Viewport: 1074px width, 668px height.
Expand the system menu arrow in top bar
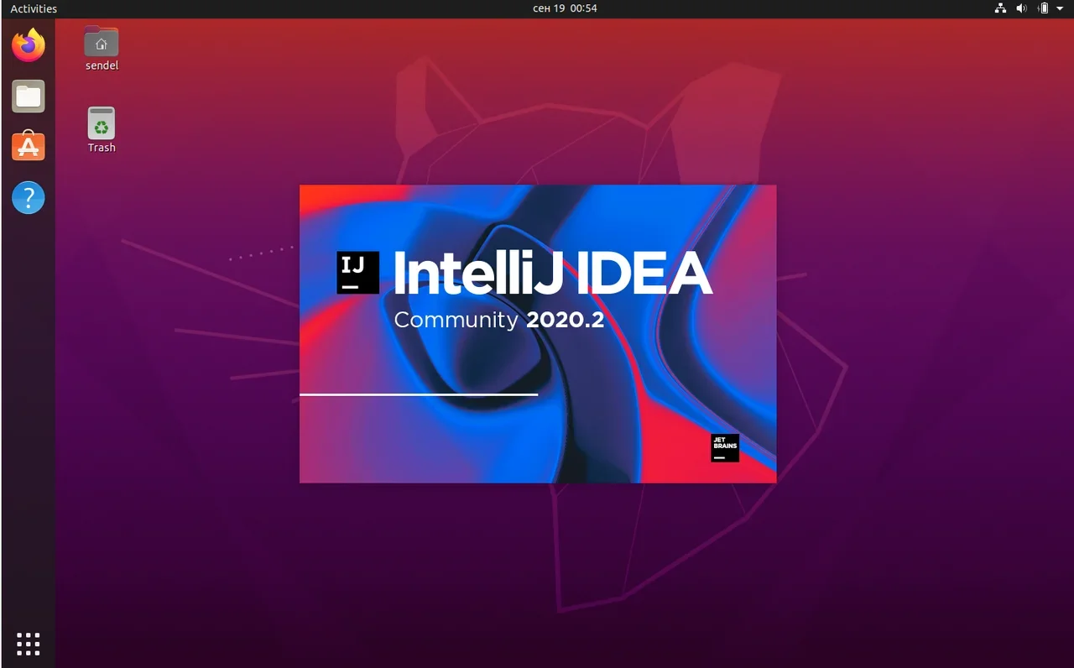1060,8
